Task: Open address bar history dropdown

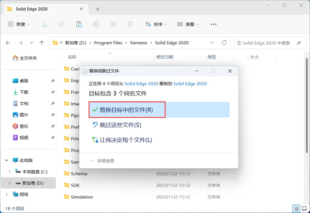Action: [x=212, y=43]
